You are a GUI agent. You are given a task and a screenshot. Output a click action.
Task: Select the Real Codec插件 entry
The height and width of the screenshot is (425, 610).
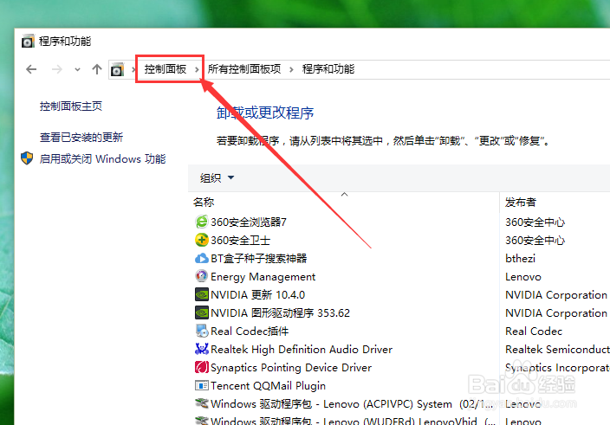tap(250, 331)
